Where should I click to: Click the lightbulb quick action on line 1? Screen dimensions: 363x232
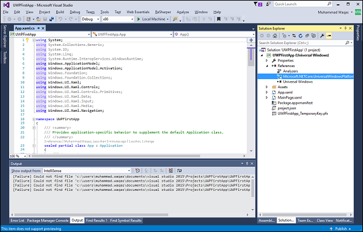click(x=27, y=40)
